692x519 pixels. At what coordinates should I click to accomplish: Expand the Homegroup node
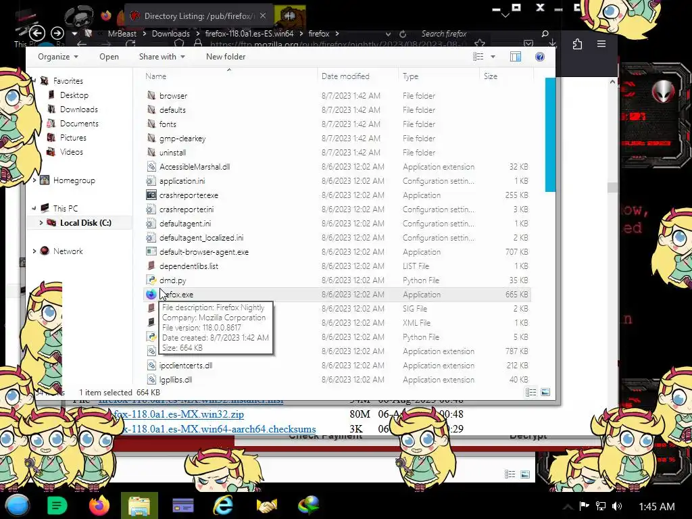tap(34, 180)
